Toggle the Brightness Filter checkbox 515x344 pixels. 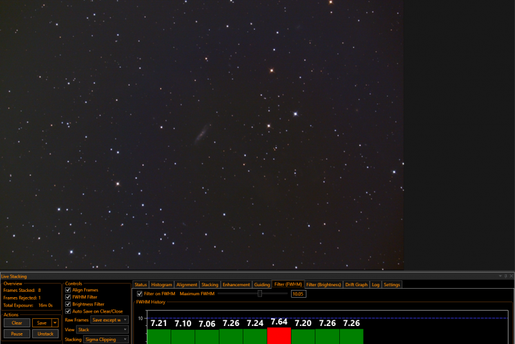point(68,304)
